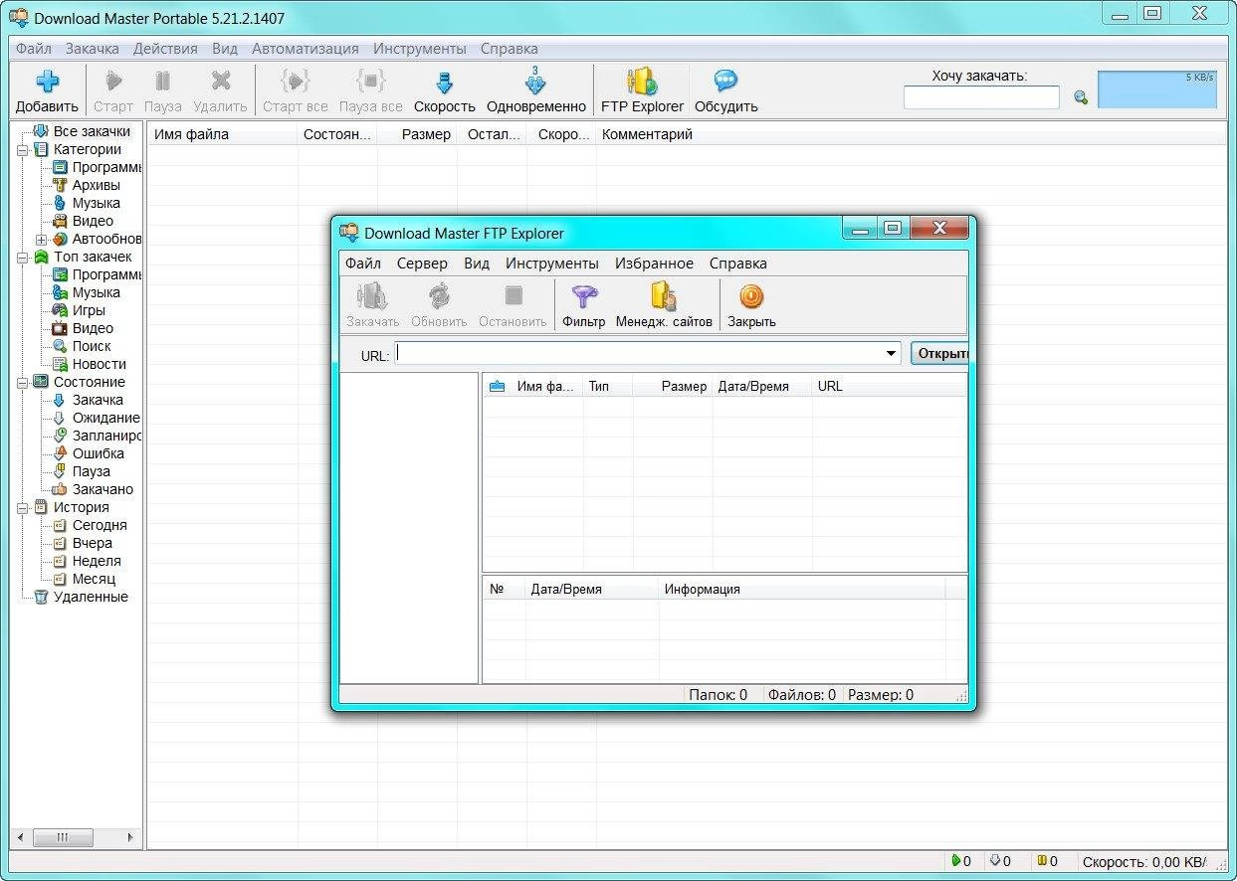Select Вчера under История
The image size is (1237, 881).
pyautogui.click(x=92, y=543)
